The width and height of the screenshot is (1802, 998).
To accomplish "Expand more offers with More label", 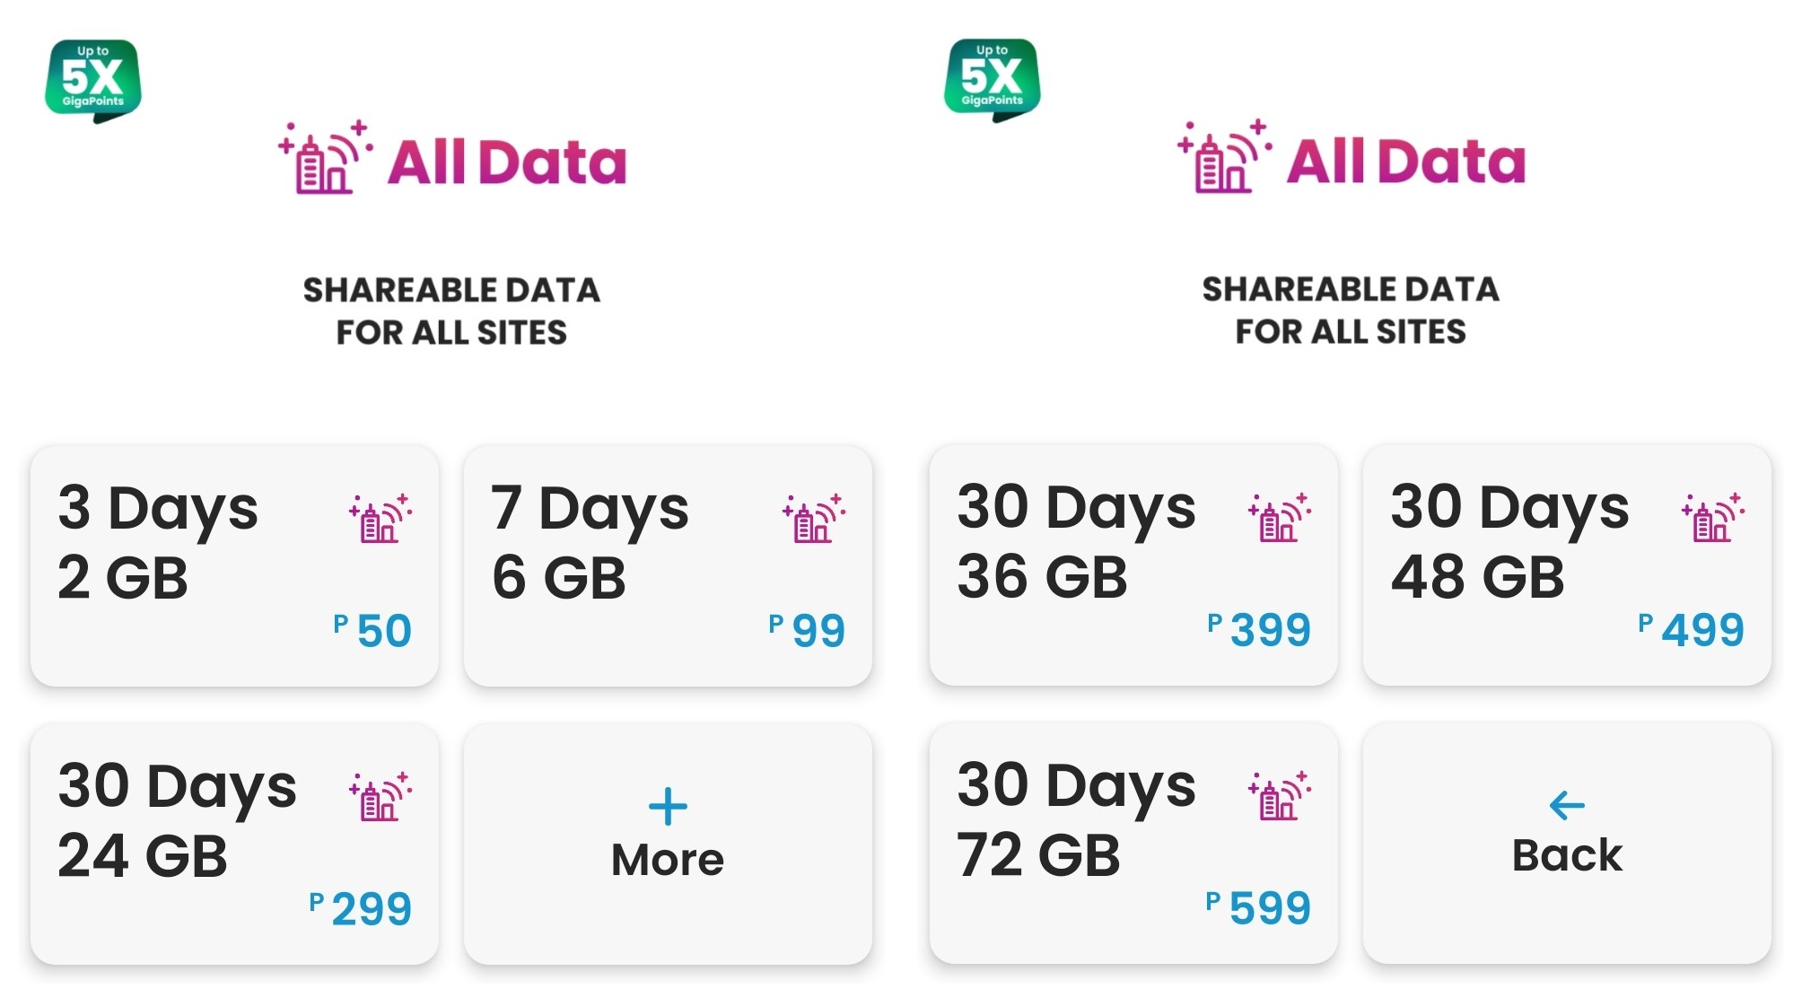I will pos(668,860).
